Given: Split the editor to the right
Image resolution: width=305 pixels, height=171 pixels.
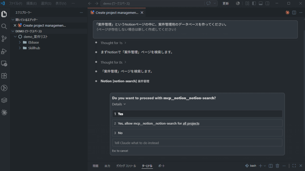Looking at the screenshot, I should pos(294,12).
